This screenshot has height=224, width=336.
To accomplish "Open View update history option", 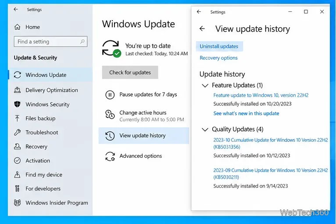I will tap(143, 136).
